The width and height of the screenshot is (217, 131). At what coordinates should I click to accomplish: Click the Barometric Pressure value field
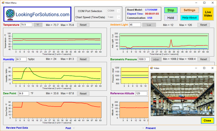(x=144, y=59)
